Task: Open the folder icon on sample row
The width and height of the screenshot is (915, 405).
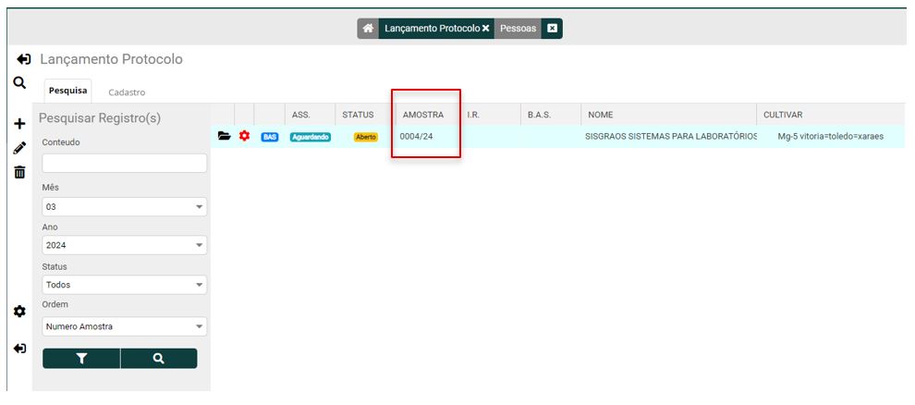Action: (x=224, y=136)
